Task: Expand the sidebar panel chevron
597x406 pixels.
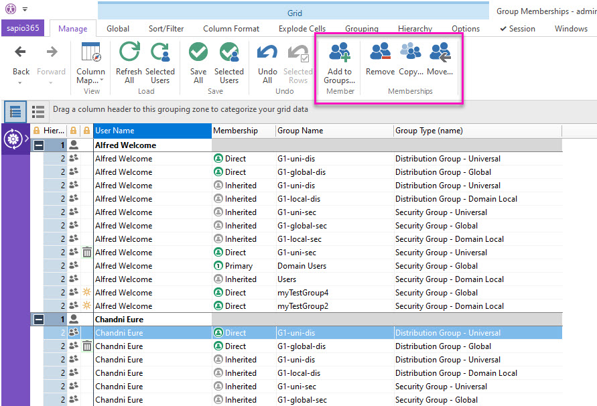Action: click(x=27, y=139)
